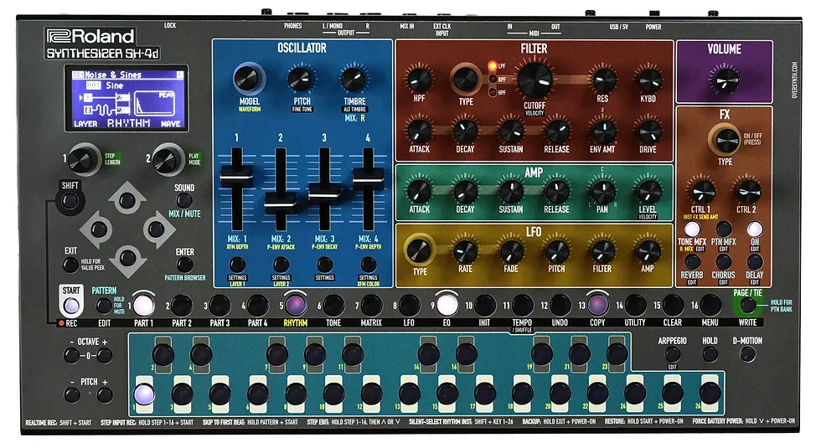The image size is (821, 448).
Task: Click step button 9 EQ
Action: pyautogui.click(x=446, y=305)
